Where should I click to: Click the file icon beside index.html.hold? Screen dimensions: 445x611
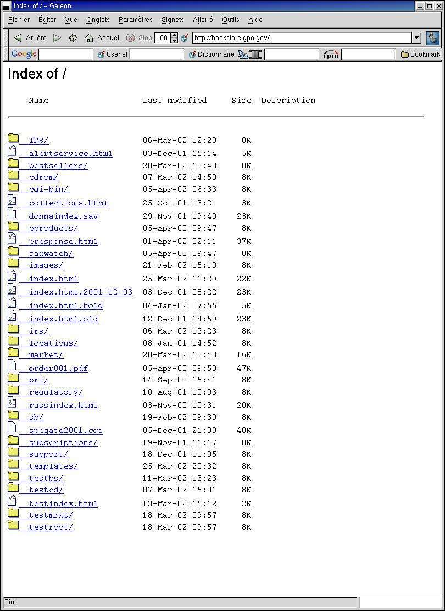(x=12, y=303)
